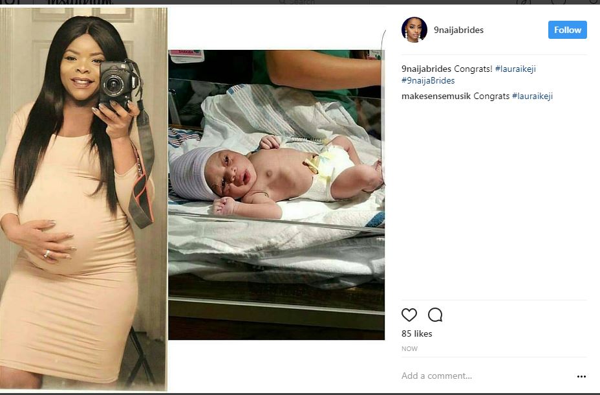
Task: Click the NOW timestamp link
Action: [409, 348]
